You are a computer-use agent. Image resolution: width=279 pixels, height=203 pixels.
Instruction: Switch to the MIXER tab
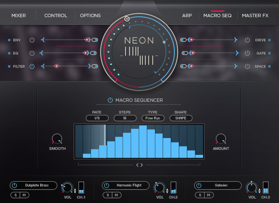click(19, 15)
